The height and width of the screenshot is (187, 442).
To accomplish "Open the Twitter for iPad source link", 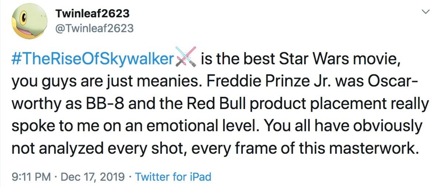I will tap(173, 177).
